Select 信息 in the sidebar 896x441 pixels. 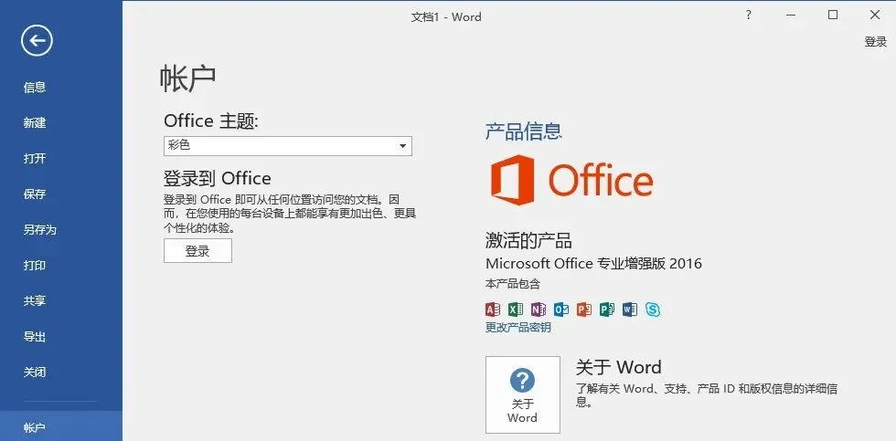pyautogui.click(x=35, y=88)
